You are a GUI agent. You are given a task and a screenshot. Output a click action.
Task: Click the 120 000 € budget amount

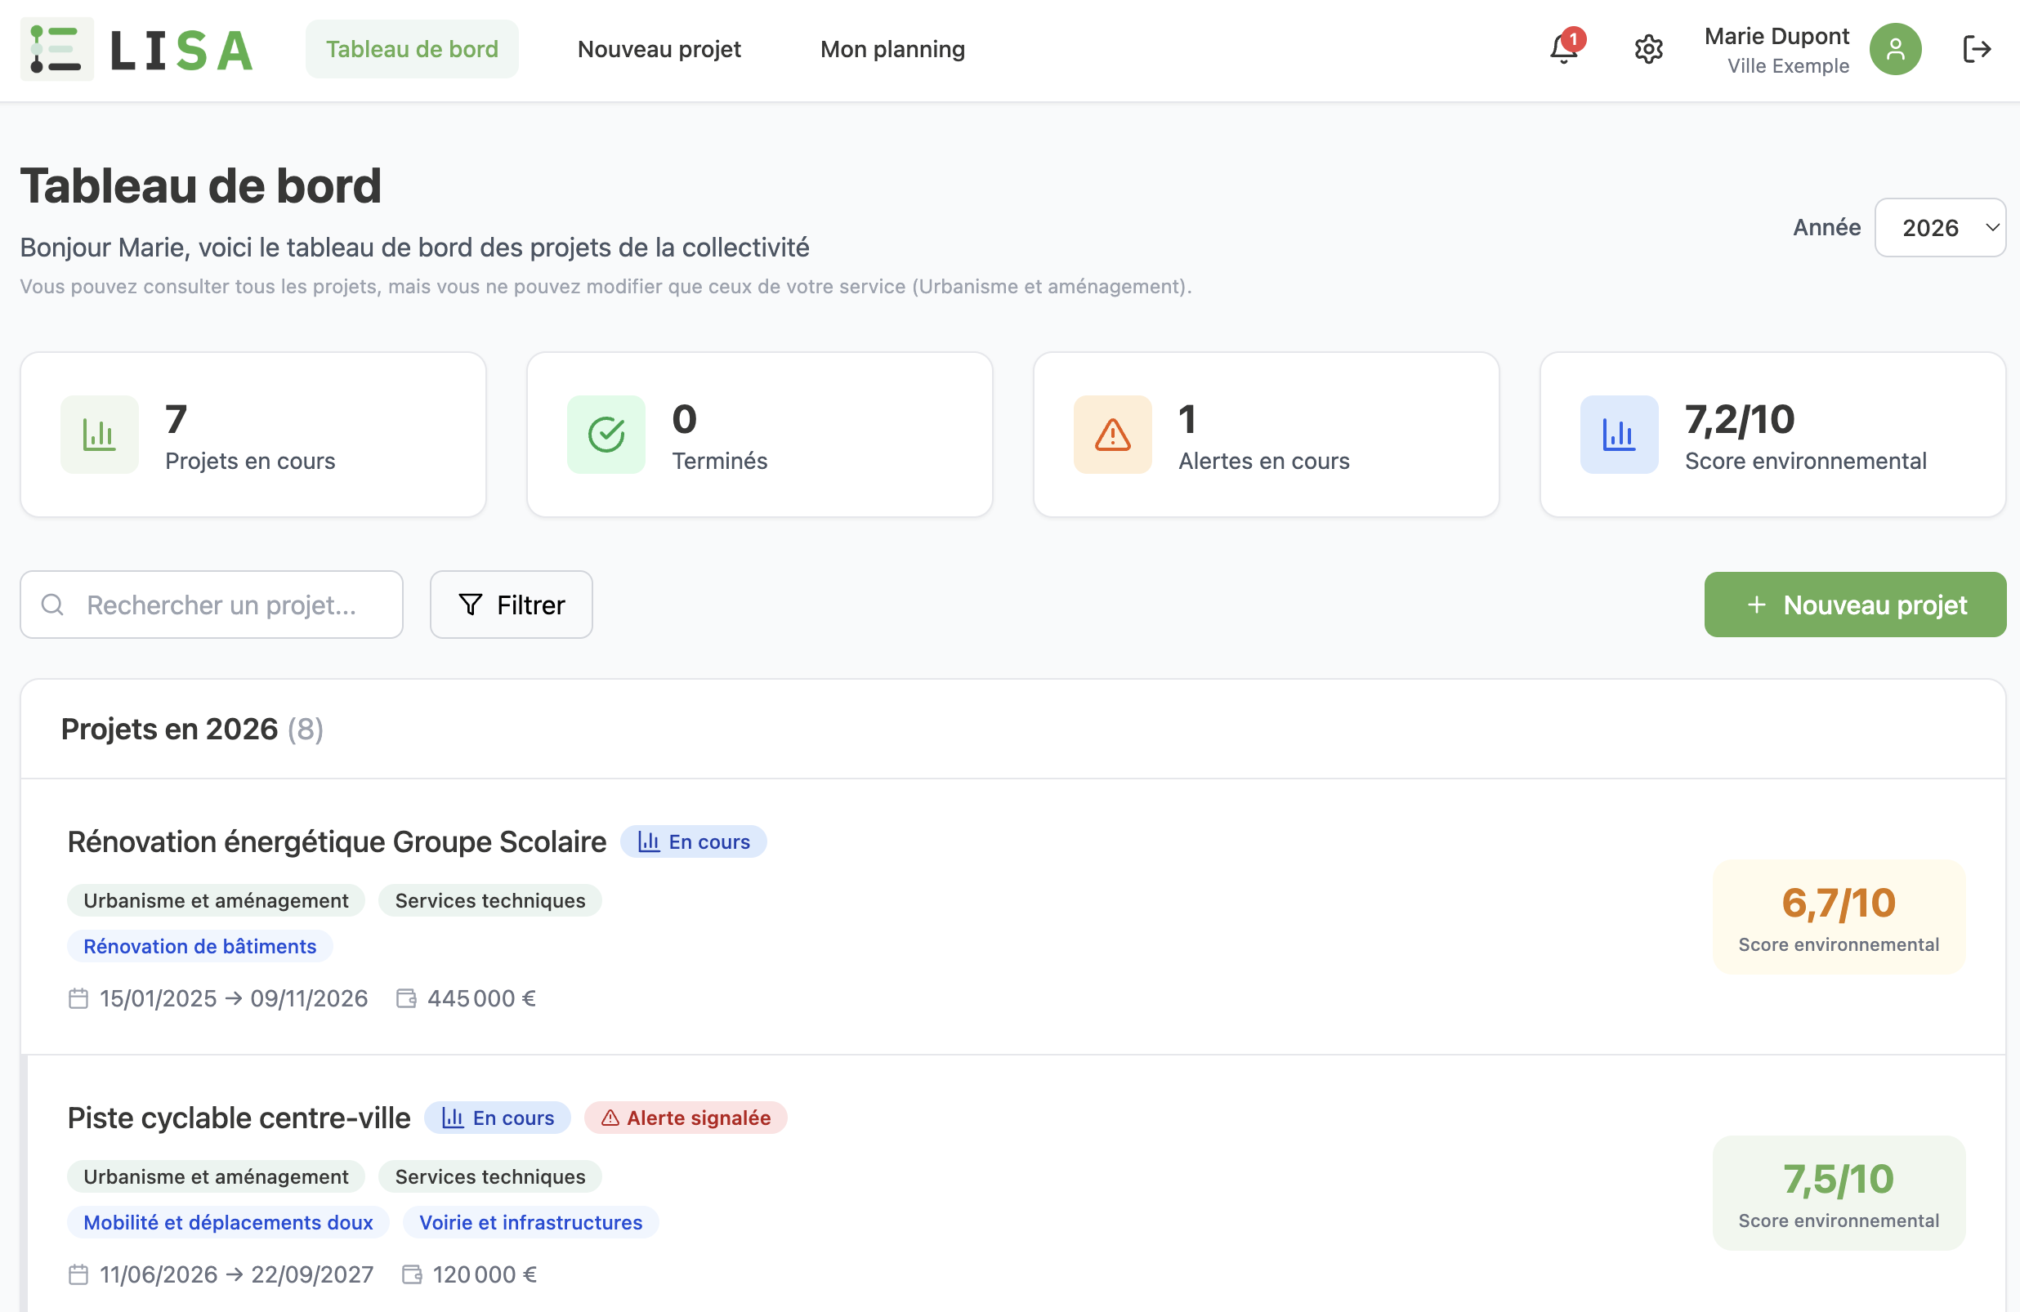pos(485,1274)
